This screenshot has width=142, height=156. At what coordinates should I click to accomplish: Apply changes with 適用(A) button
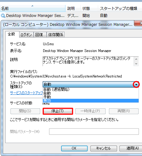pyautogui.click(x=131, y=148)
